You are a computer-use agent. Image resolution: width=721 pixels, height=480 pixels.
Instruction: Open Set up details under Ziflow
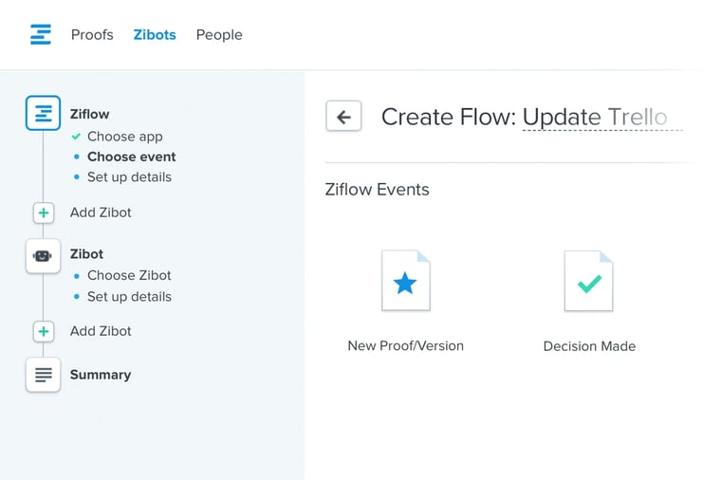(129, 177)
